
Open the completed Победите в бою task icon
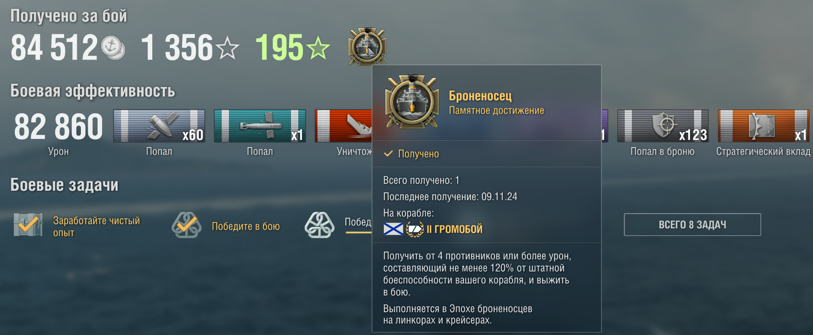point(187,225)
